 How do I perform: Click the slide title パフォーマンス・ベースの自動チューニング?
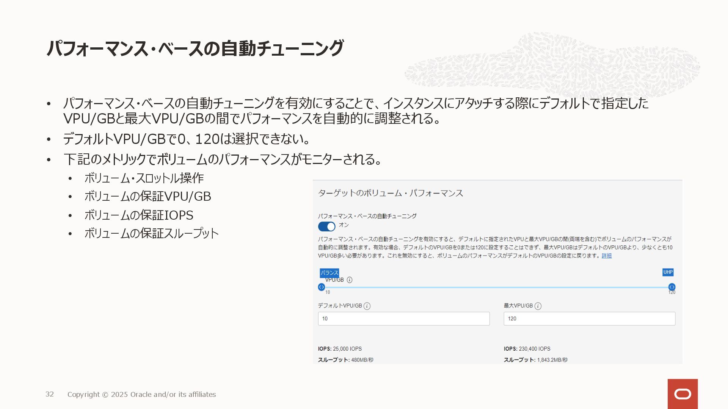pyautogui.click(x=195, y=48)
